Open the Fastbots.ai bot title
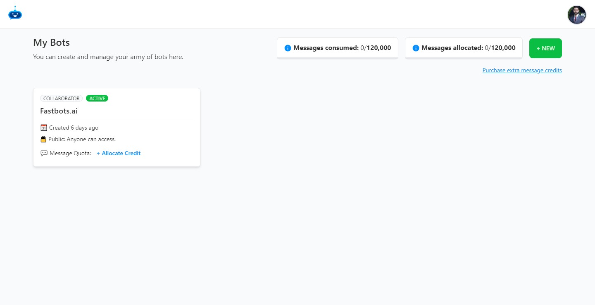595x305 pixels. click(59, 111)
